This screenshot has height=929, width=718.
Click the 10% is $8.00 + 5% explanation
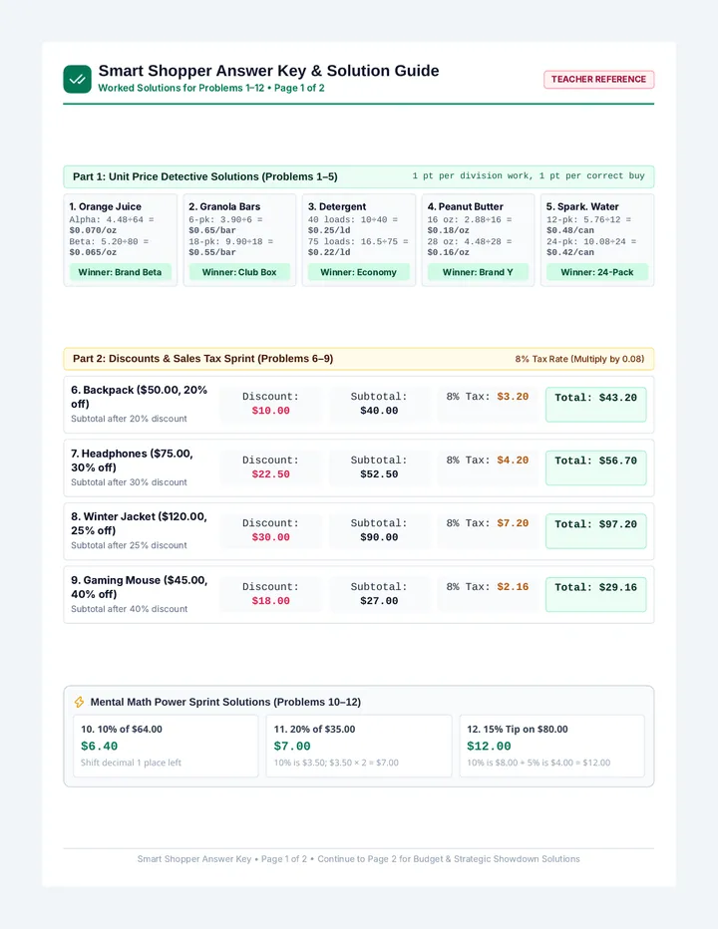538,763
